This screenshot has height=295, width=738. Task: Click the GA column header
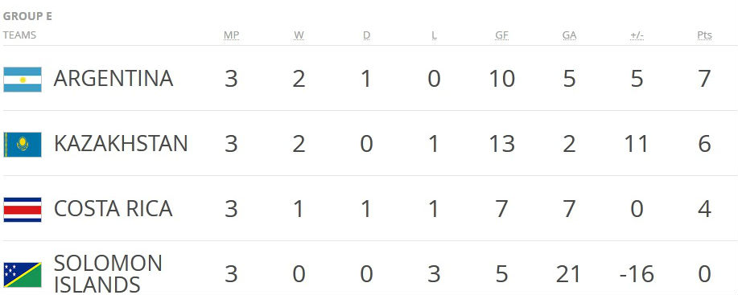coord(570,35)
